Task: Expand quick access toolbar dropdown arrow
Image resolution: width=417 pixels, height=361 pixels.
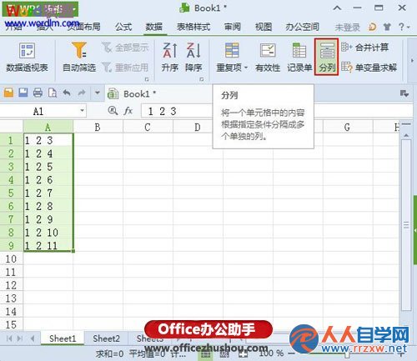Action: 98,93
